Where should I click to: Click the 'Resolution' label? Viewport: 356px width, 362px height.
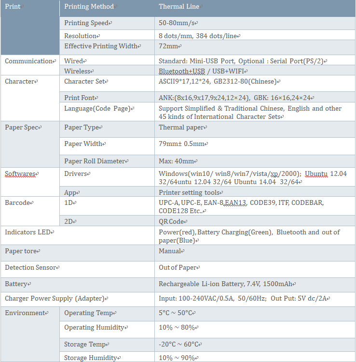[x=80, y=36]
